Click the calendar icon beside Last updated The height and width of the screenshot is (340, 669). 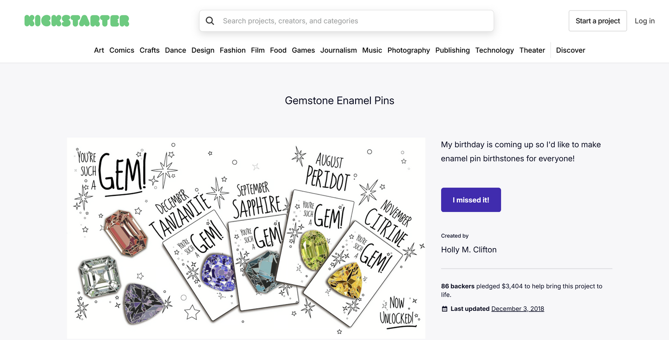(444, 309)
